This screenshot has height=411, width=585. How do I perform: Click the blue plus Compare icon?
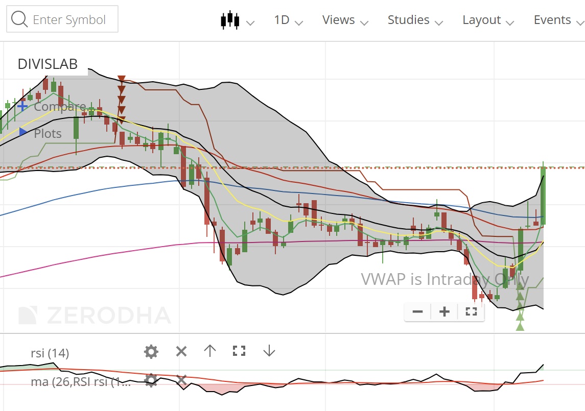pos(22,106)
